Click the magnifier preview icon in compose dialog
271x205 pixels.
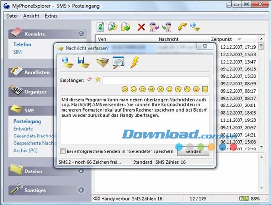point(118,63)
